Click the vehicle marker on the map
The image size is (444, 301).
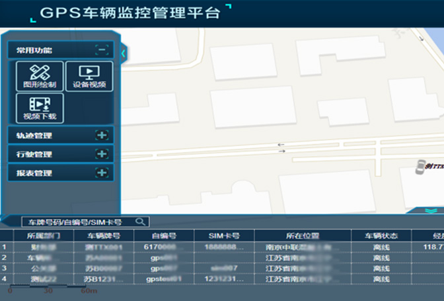420,167
